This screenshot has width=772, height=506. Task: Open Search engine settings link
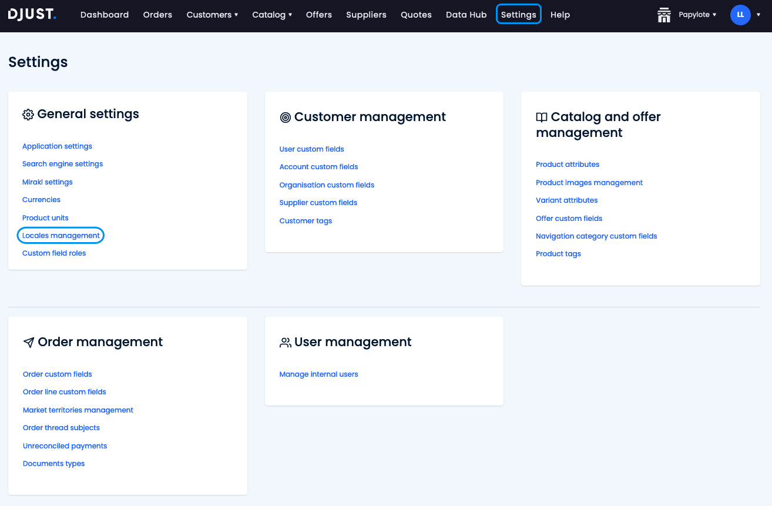click(x=62, y=164)
